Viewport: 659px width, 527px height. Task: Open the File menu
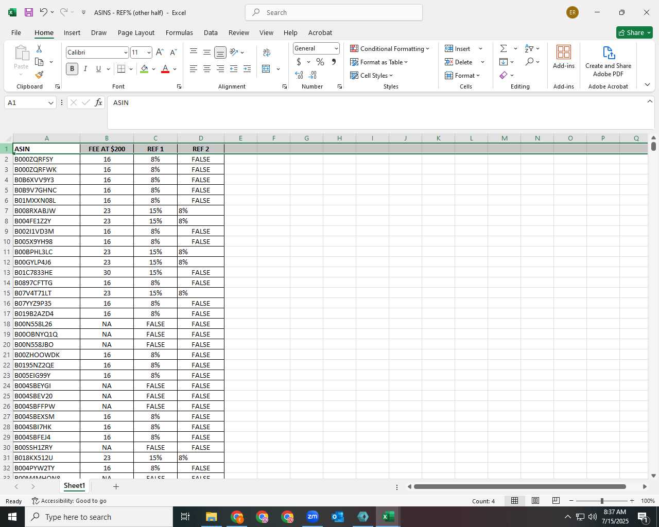coord(16,32)
